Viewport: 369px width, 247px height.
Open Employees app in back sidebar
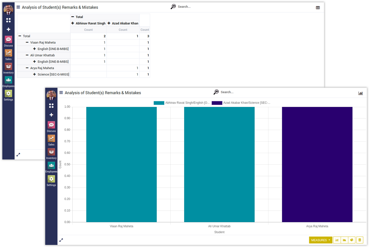(8, 81)
